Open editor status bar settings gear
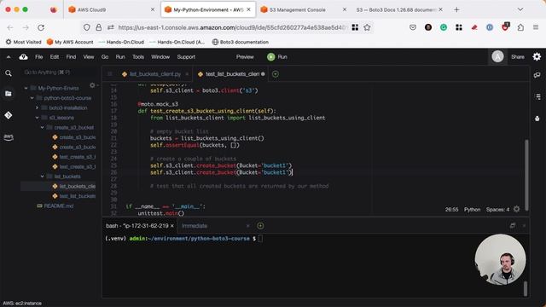This screenshot has height=307, width=546. [x=517, y=209]
